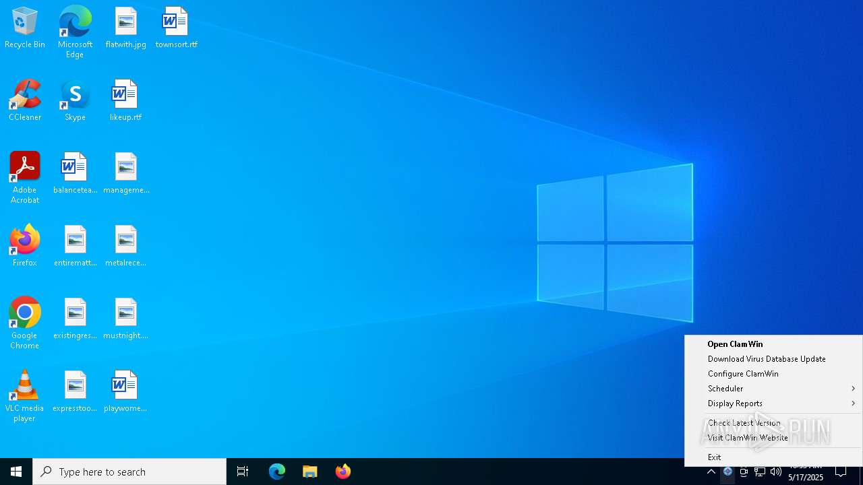Screen dimensions: 863x485
Task: Select the playwome document file icon
Action: coord(125,391)
